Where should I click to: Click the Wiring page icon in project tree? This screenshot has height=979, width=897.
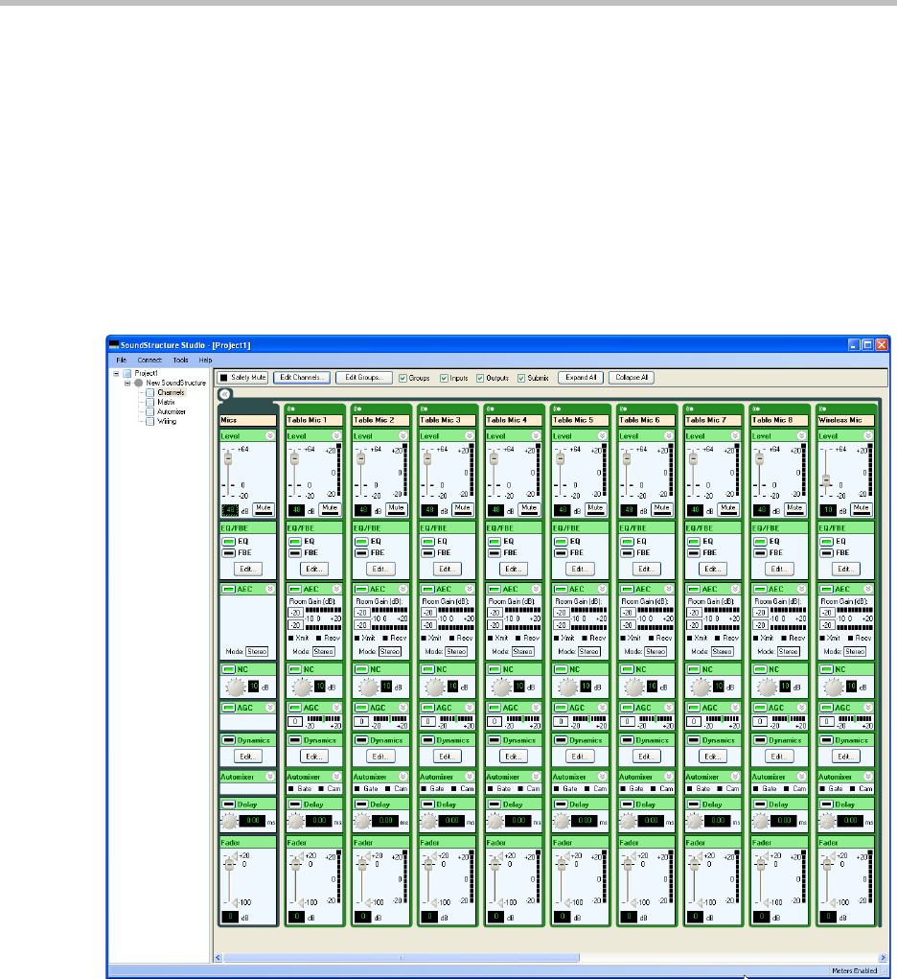(149, 421)
